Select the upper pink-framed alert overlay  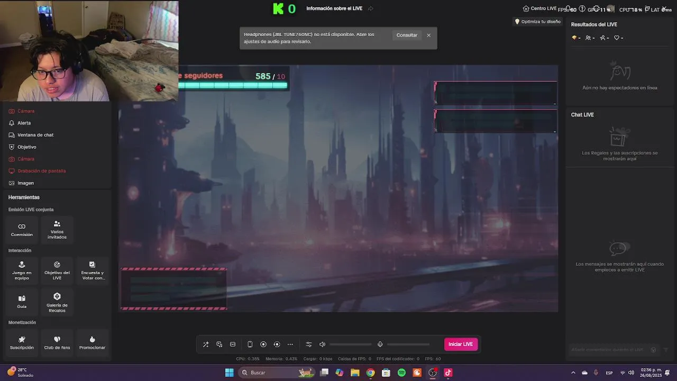click(495, 93)
